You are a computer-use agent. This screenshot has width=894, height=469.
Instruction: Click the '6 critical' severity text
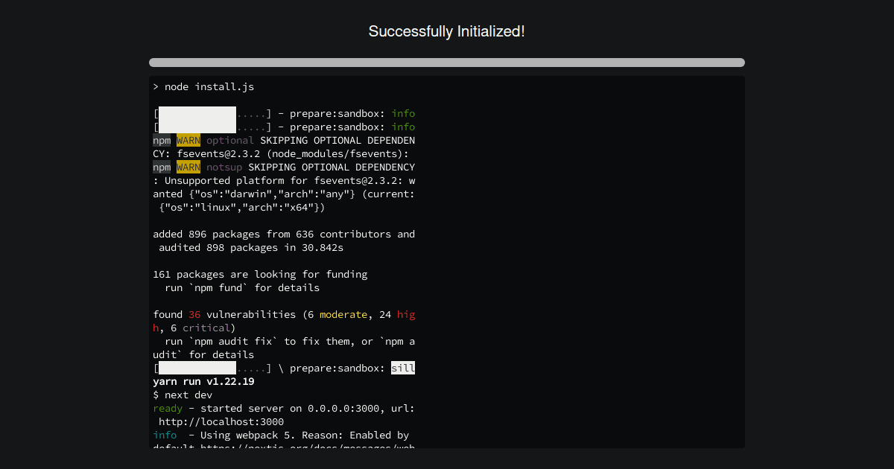point(200,328)
